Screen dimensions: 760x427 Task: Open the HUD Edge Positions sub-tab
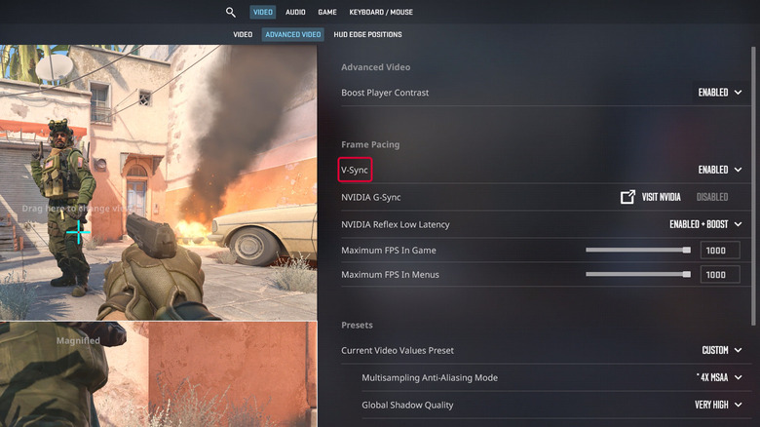pyautogui.click(x=367, y=34)
